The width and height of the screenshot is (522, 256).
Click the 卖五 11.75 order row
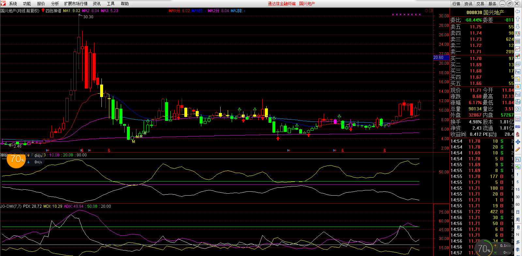tap(482, 27)
